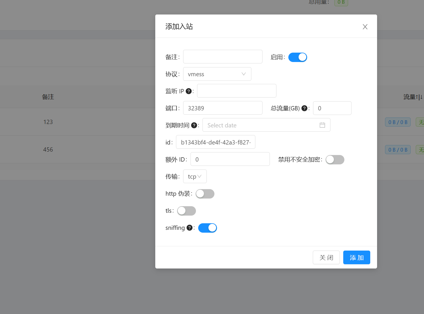Click the 流量 column sort arrows

pos(419,97)
